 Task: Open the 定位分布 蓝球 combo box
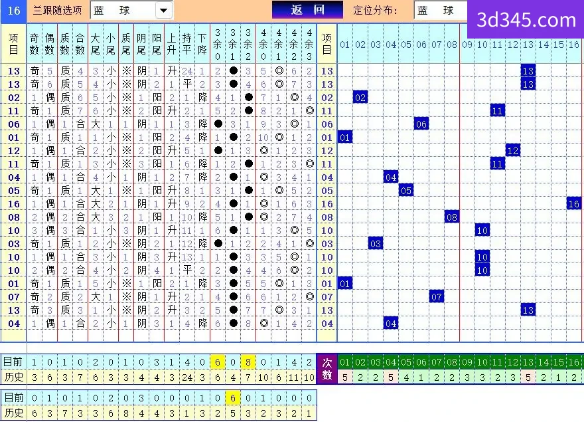[x=441, y=10]
